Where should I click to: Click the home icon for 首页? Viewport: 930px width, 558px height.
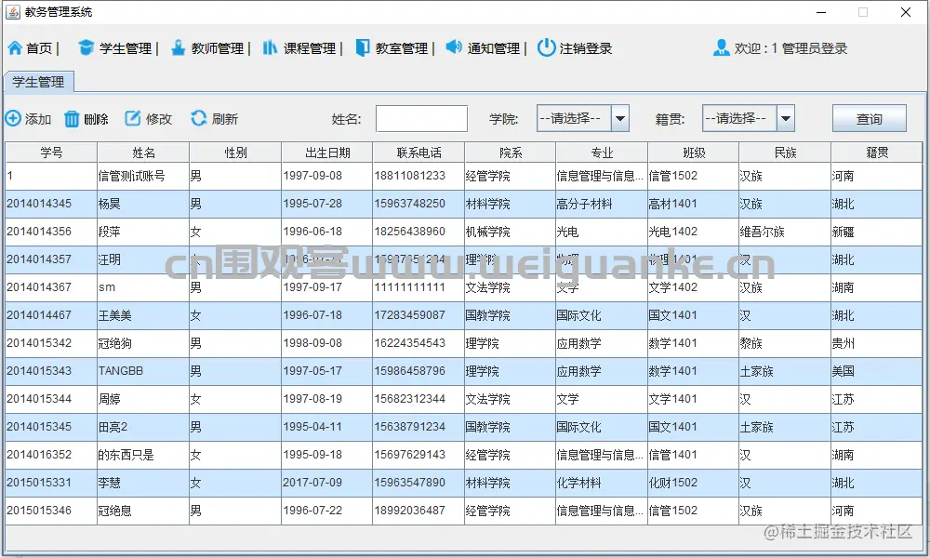[15, 48]
